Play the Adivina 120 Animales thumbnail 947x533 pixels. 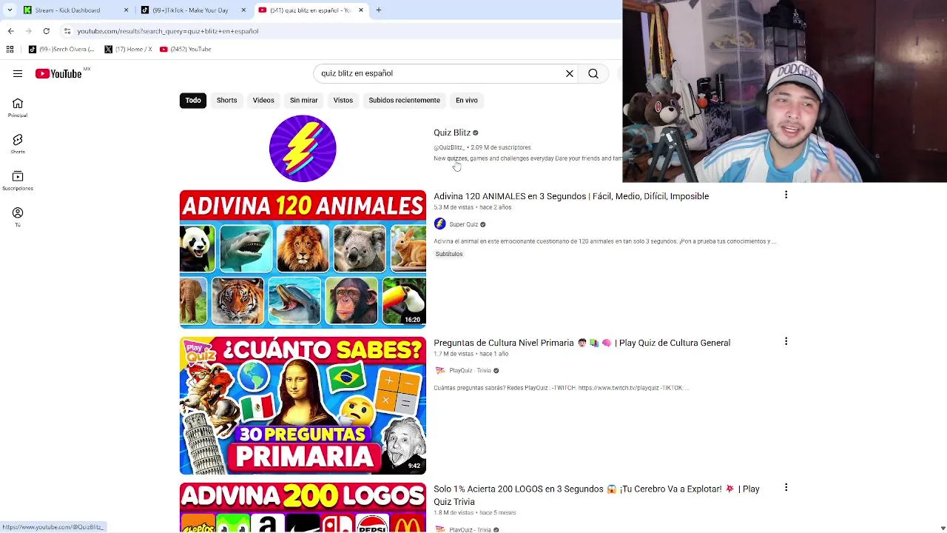coord(303,259)
